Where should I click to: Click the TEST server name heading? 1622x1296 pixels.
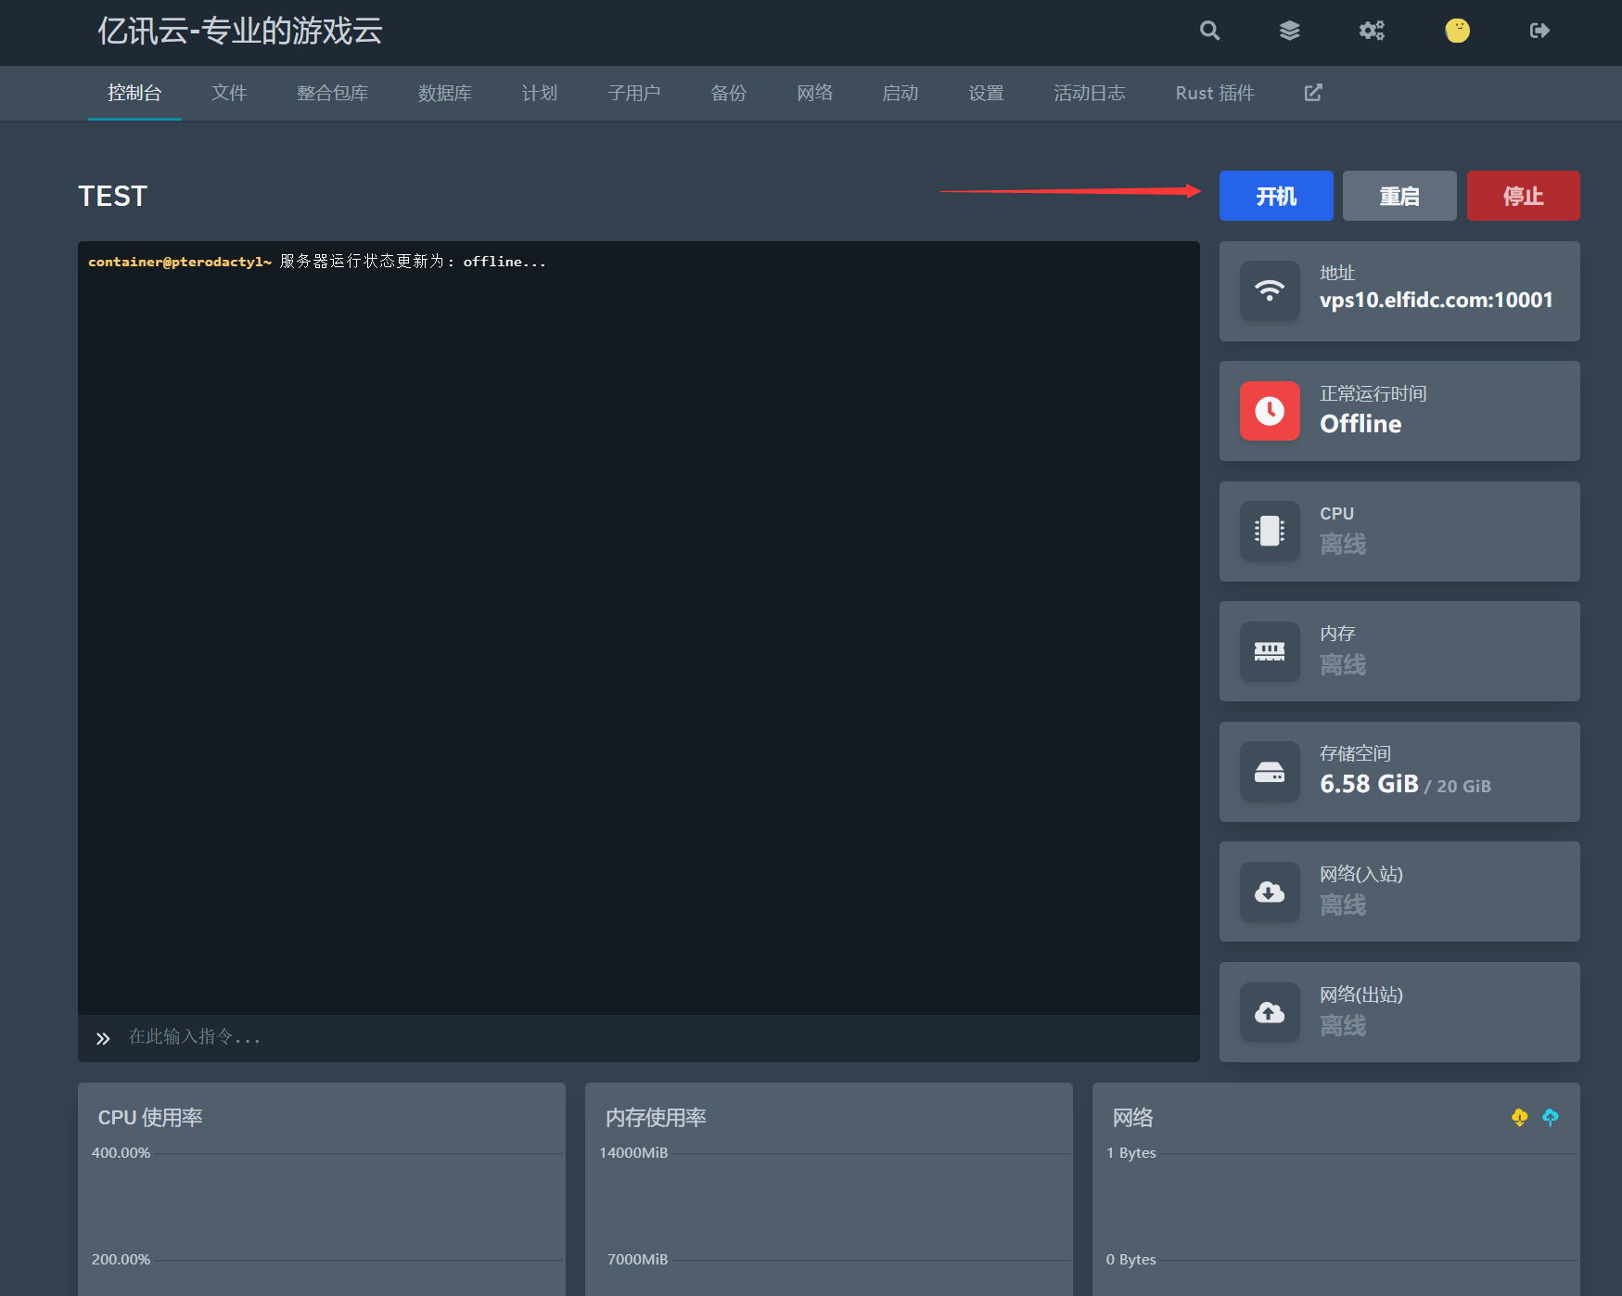pyautogui.click(x=113, y=196)
